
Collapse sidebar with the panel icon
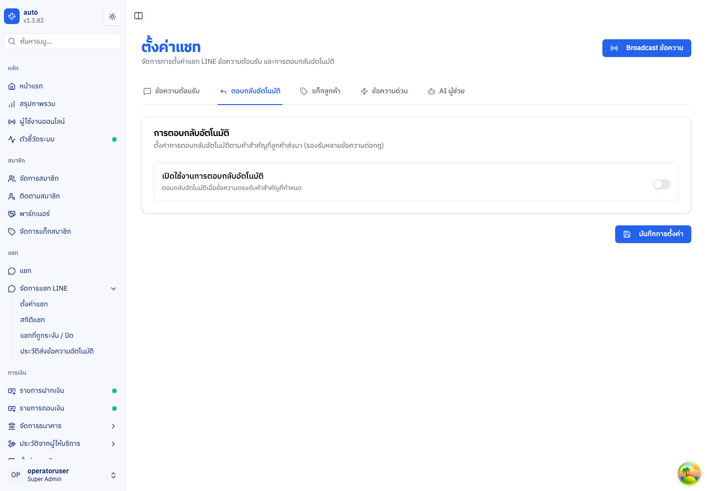pyautogui.click(x=138, y=16)
